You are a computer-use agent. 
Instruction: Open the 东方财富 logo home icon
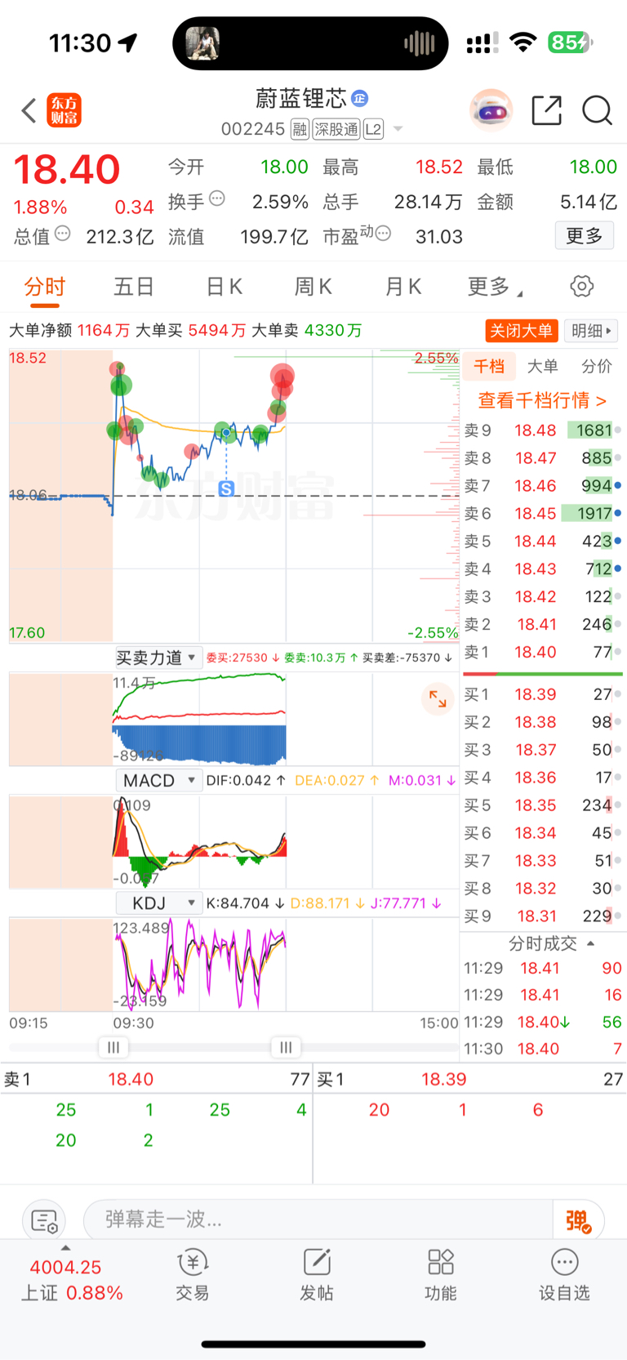click(x=64, y=110)
